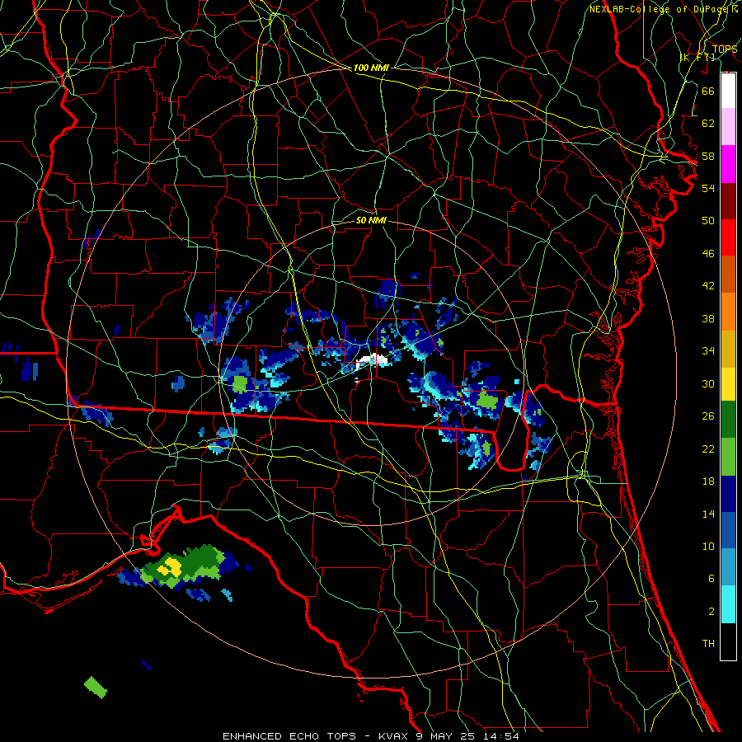Click the 2 legend label
742x742 pixels.
pos(711,612)
